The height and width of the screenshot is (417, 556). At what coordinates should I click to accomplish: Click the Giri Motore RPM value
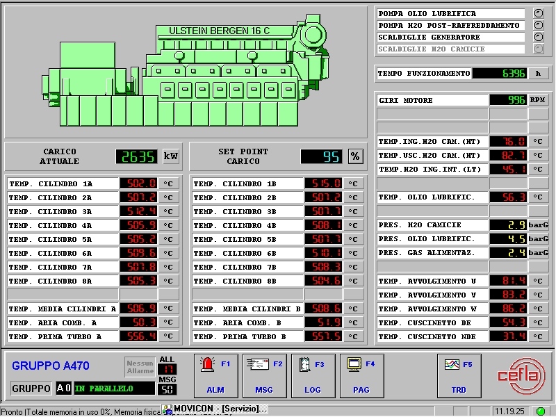508,100
